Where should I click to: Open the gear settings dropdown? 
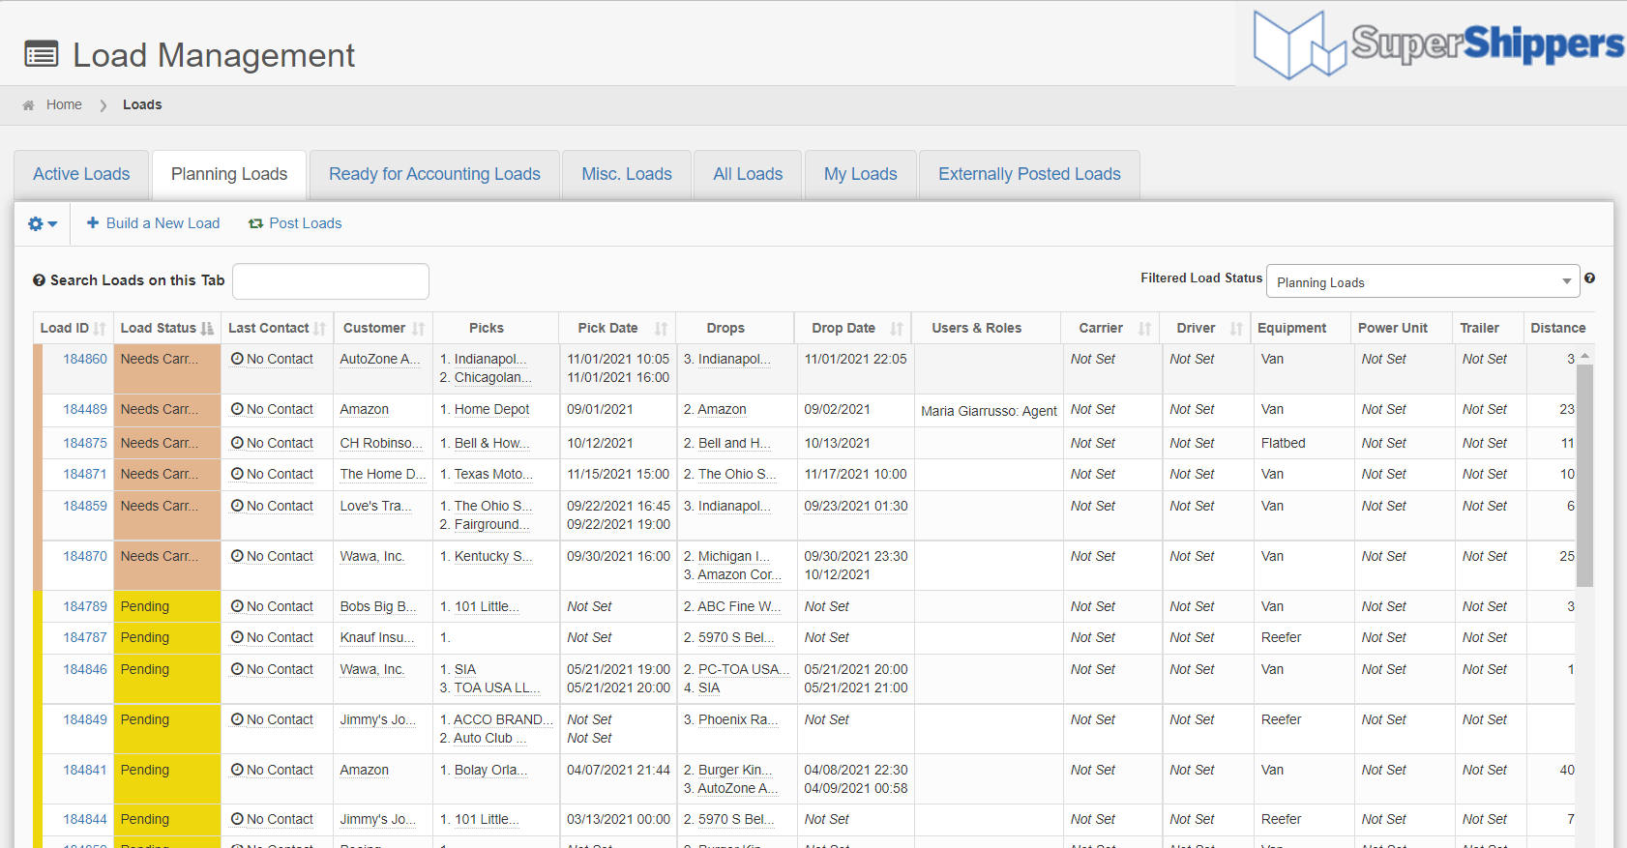[x=43, y=224]
